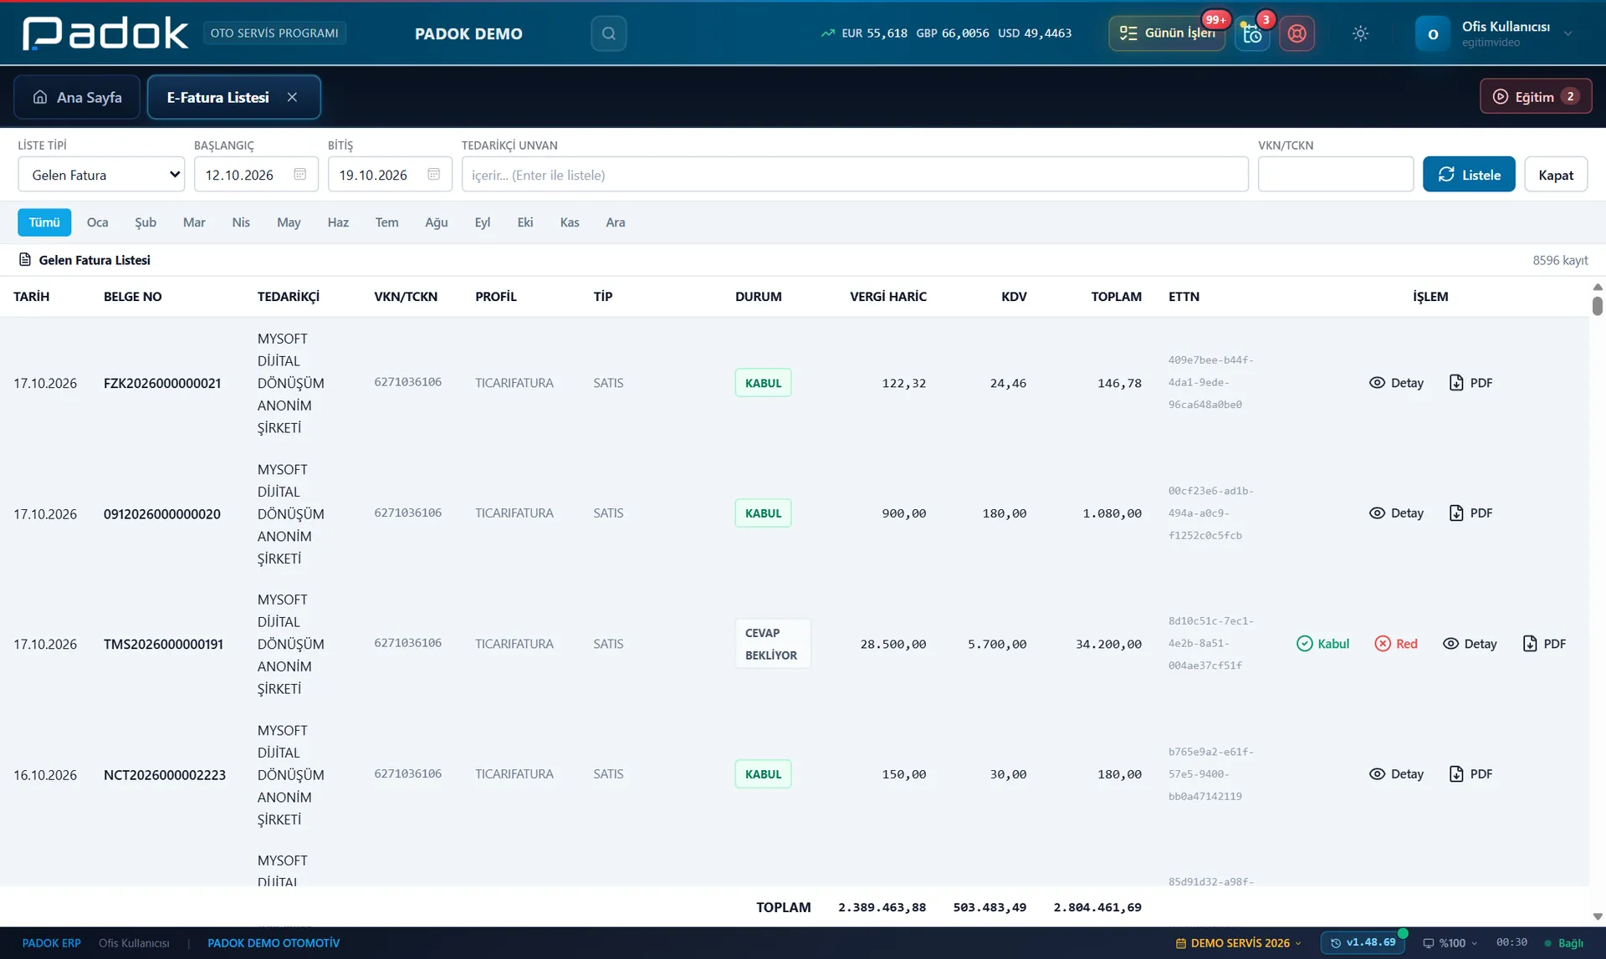View Detay for invoice FZK2026000000021

coord(1396,383)
